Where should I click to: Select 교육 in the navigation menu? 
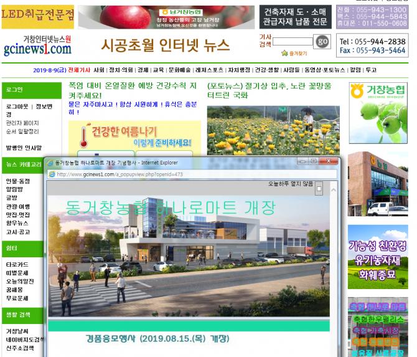coord(158,70)
